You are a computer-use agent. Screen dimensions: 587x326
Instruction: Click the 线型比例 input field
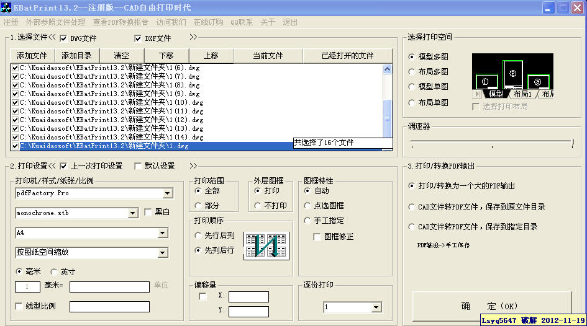(x=110, y=307)
